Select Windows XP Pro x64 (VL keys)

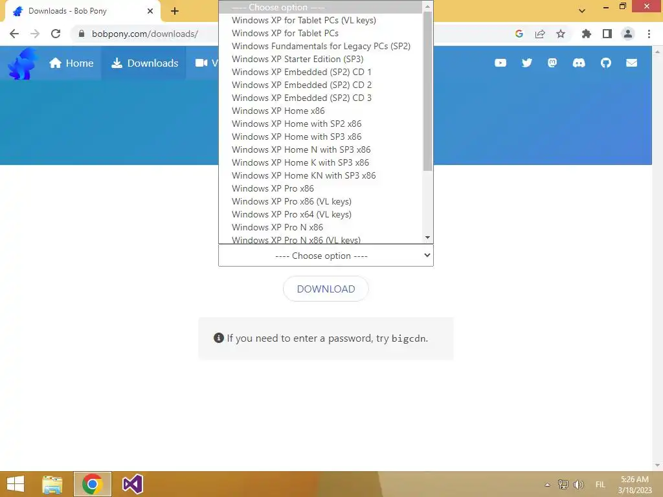pos(320,215)
